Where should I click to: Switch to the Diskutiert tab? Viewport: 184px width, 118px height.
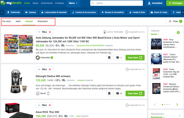click(43, 21)
